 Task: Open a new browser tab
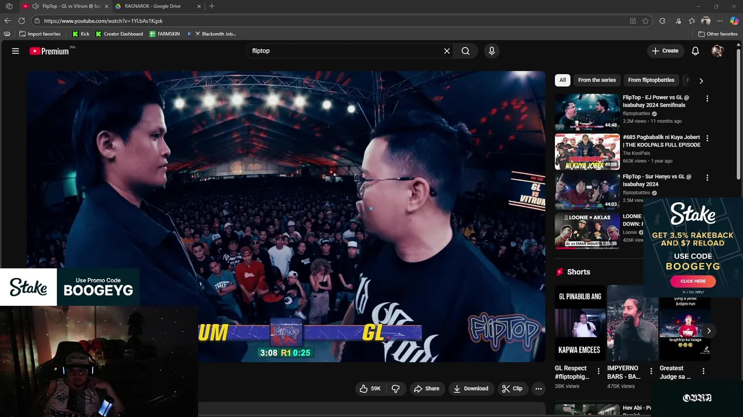(212, 6)
